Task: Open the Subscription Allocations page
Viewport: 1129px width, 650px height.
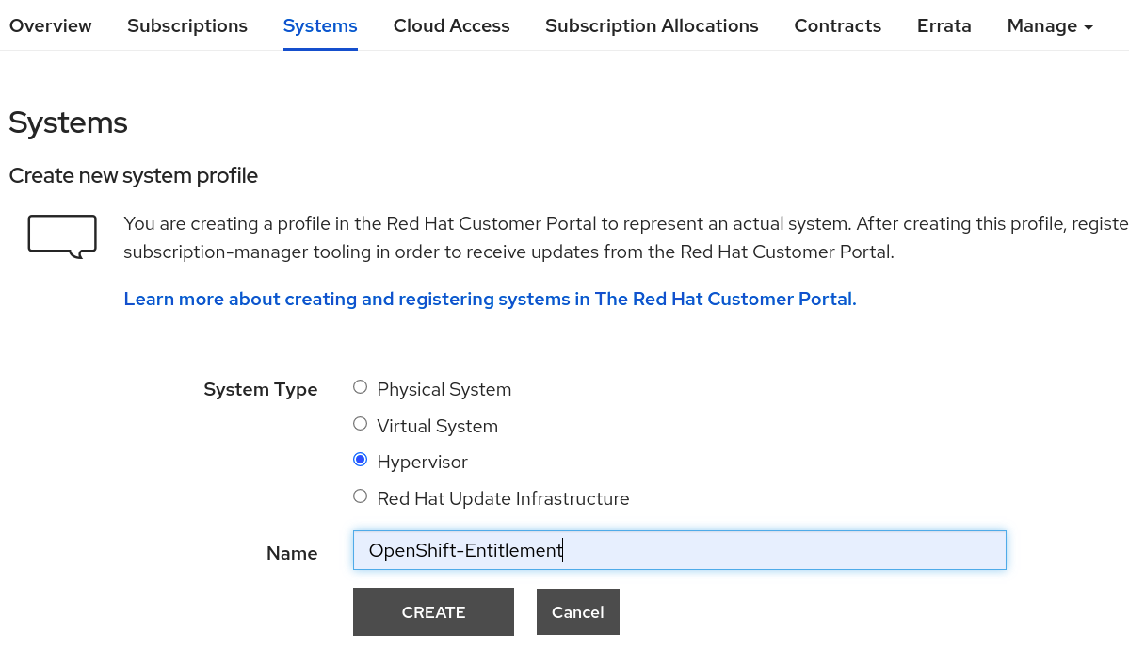Action: click(651, 25)
